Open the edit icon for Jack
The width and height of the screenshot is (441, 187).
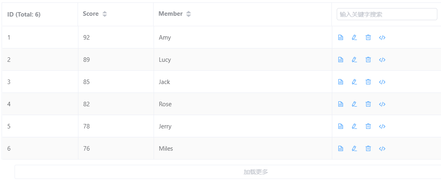(354, 82)
